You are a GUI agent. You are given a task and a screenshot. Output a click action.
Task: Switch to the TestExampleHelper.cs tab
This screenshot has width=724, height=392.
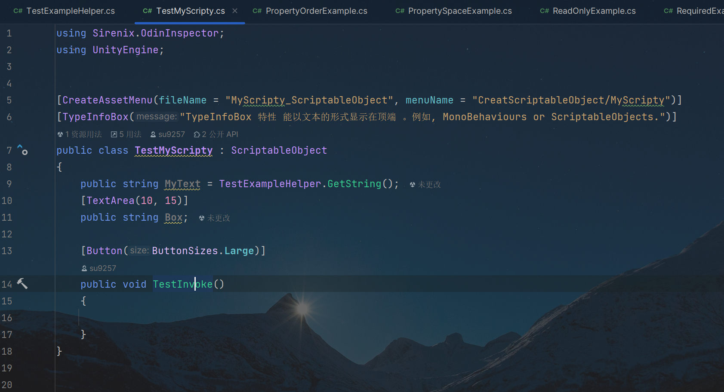click(64, 11)
